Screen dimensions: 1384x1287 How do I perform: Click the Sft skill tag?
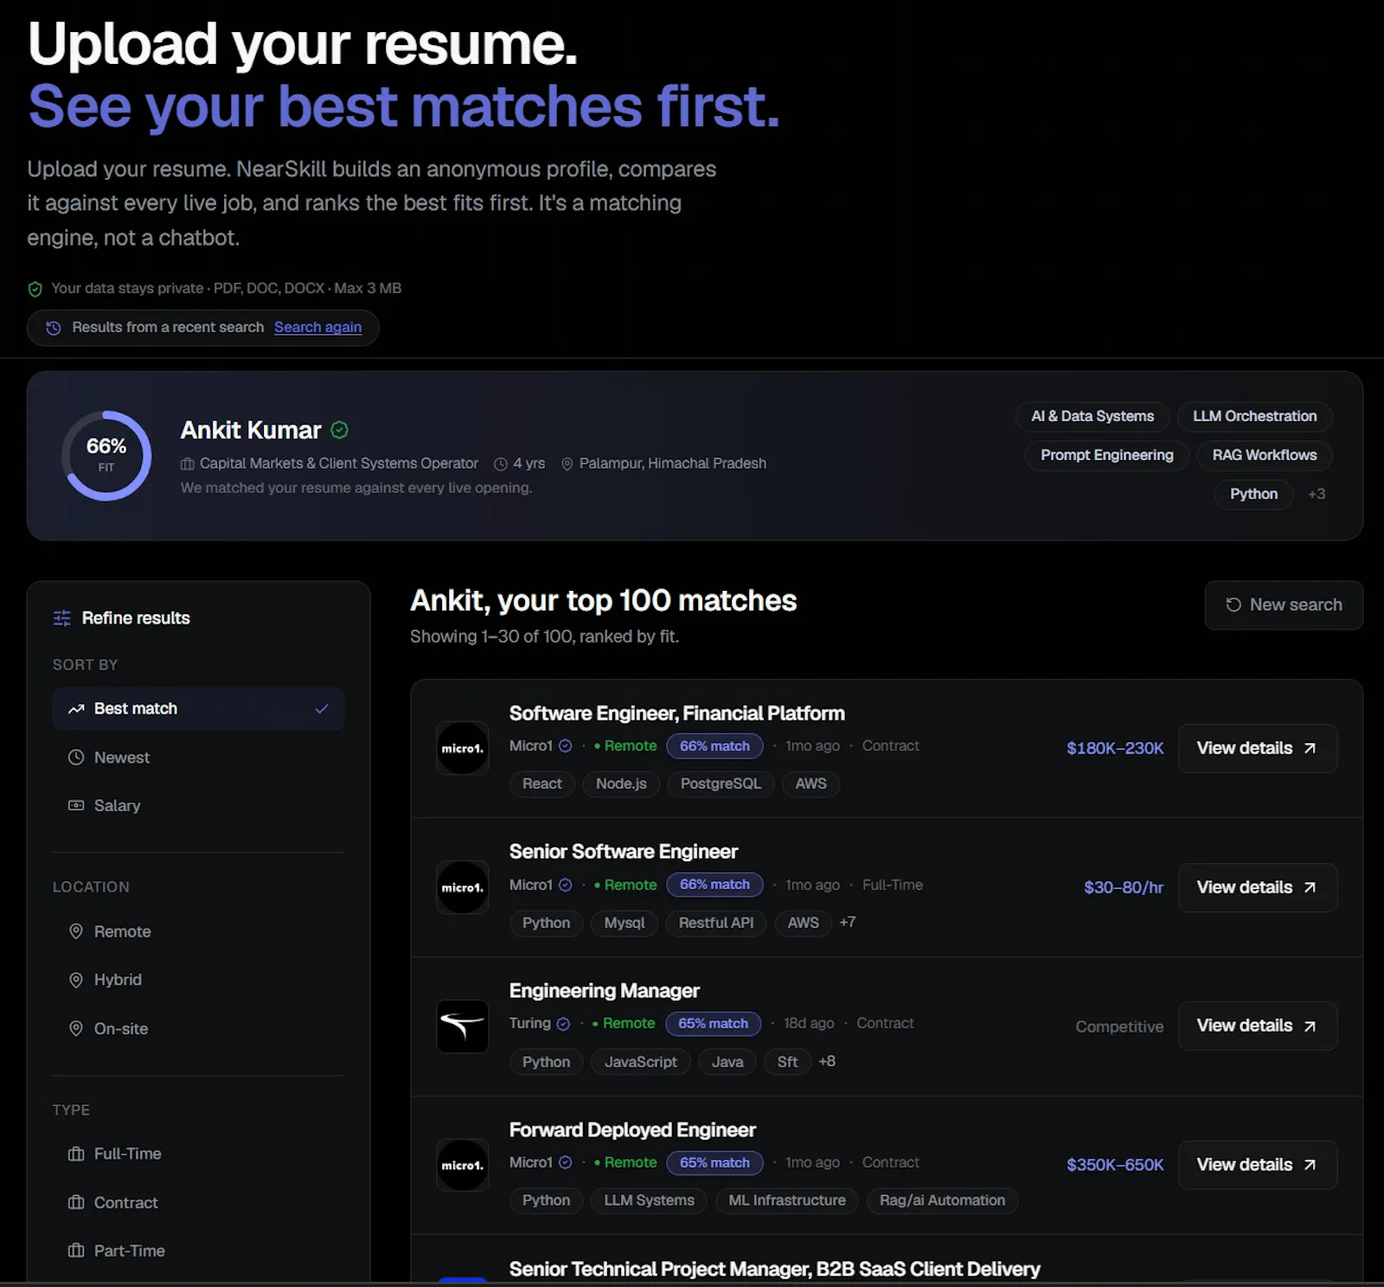coord(787,1062)
